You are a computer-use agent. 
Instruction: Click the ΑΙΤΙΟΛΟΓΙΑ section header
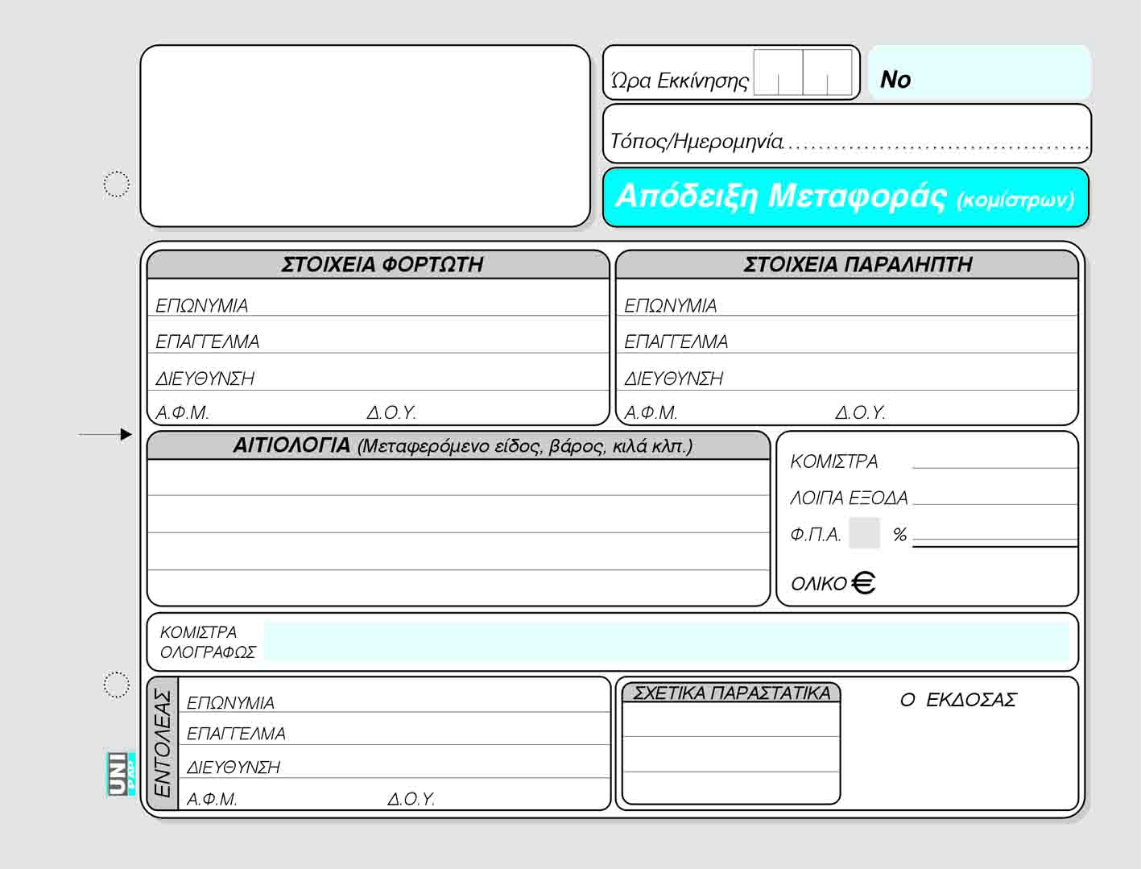tap(459, 446)
